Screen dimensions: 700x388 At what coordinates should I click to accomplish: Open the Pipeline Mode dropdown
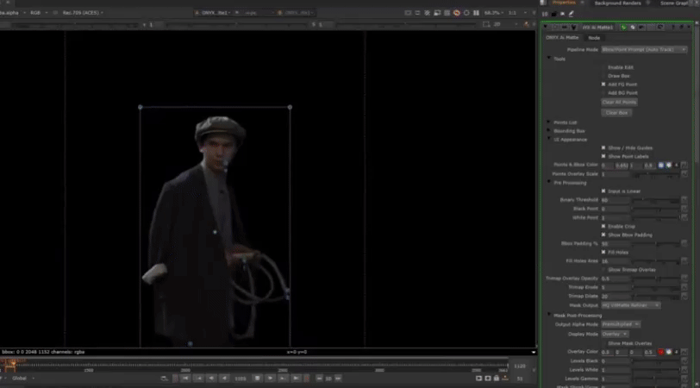(644, 49)
